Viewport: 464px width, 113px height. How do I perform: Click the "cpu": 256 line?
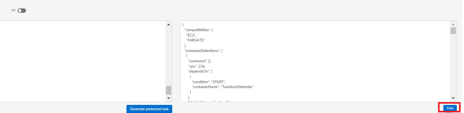click(x=197, y=66)
